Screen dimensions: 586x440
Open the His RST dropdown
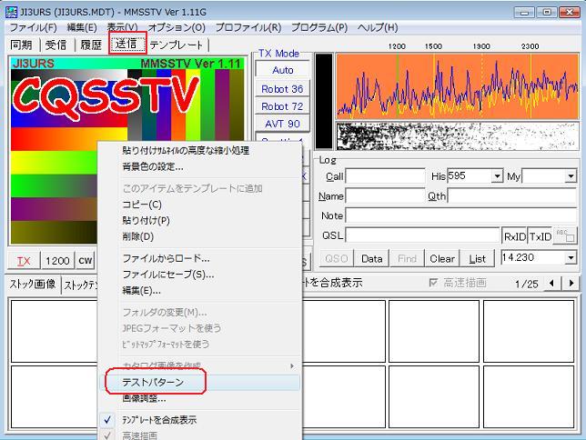pyautogui.click(x=497, y=176)
